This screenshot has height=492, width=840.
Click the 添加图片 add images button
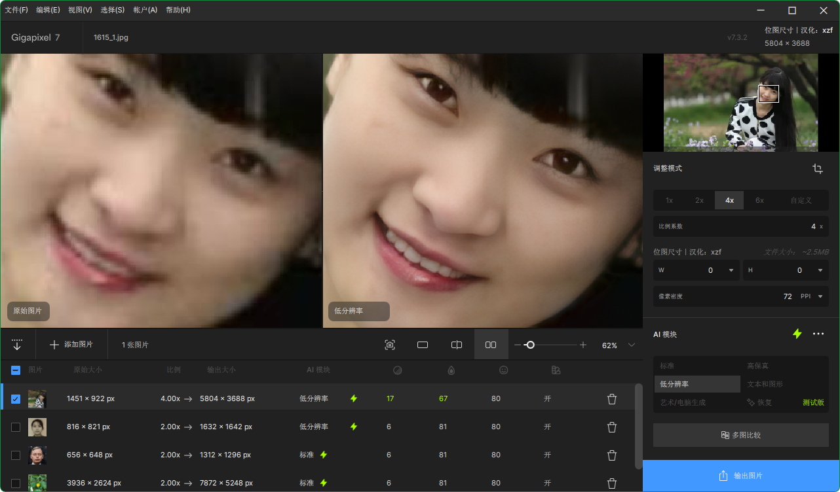71,345
